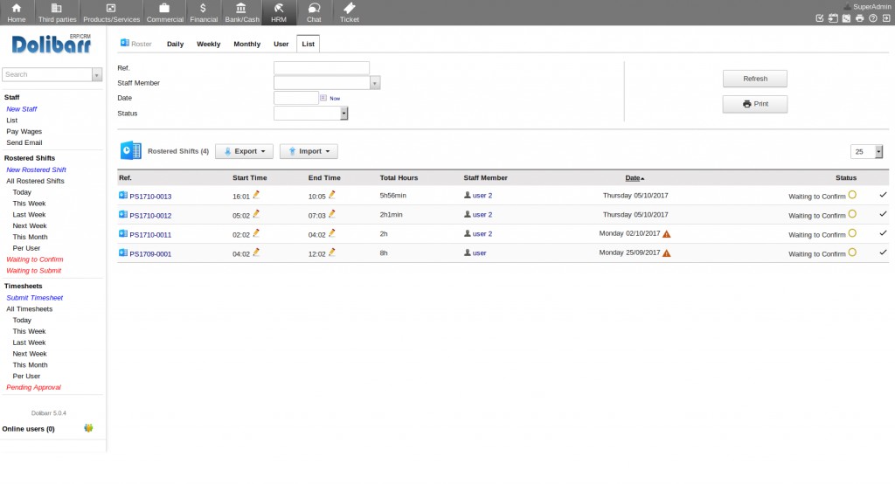Edit start time 04:02 of PS1709-0001
The image size is (895, 484).
256,252
